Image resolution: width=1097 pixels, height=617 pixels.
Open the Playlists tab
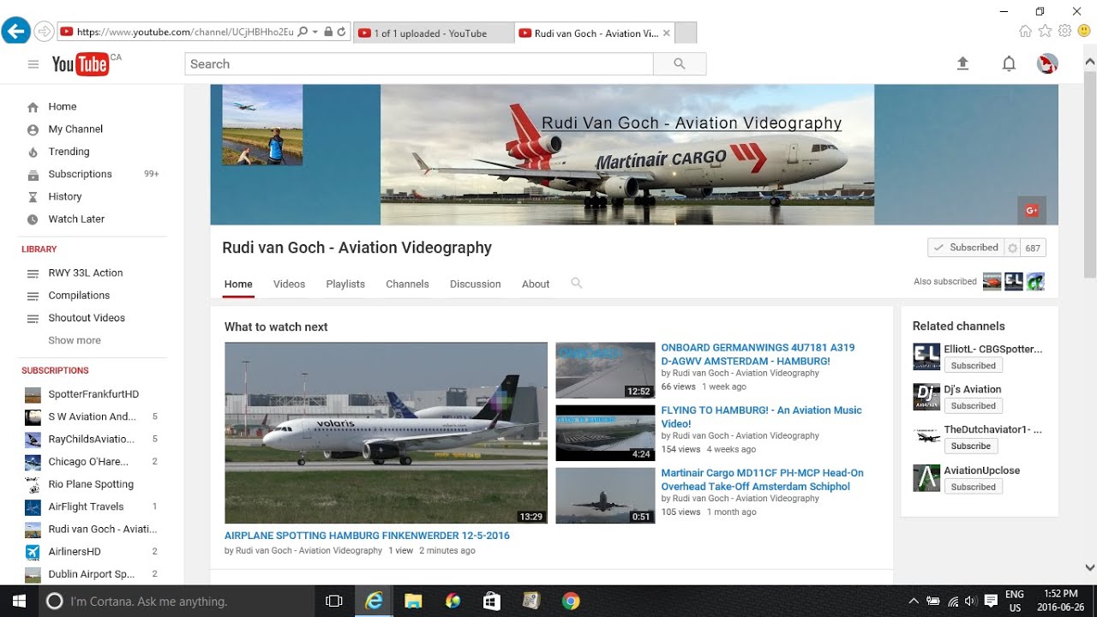[x=345, y=284]
